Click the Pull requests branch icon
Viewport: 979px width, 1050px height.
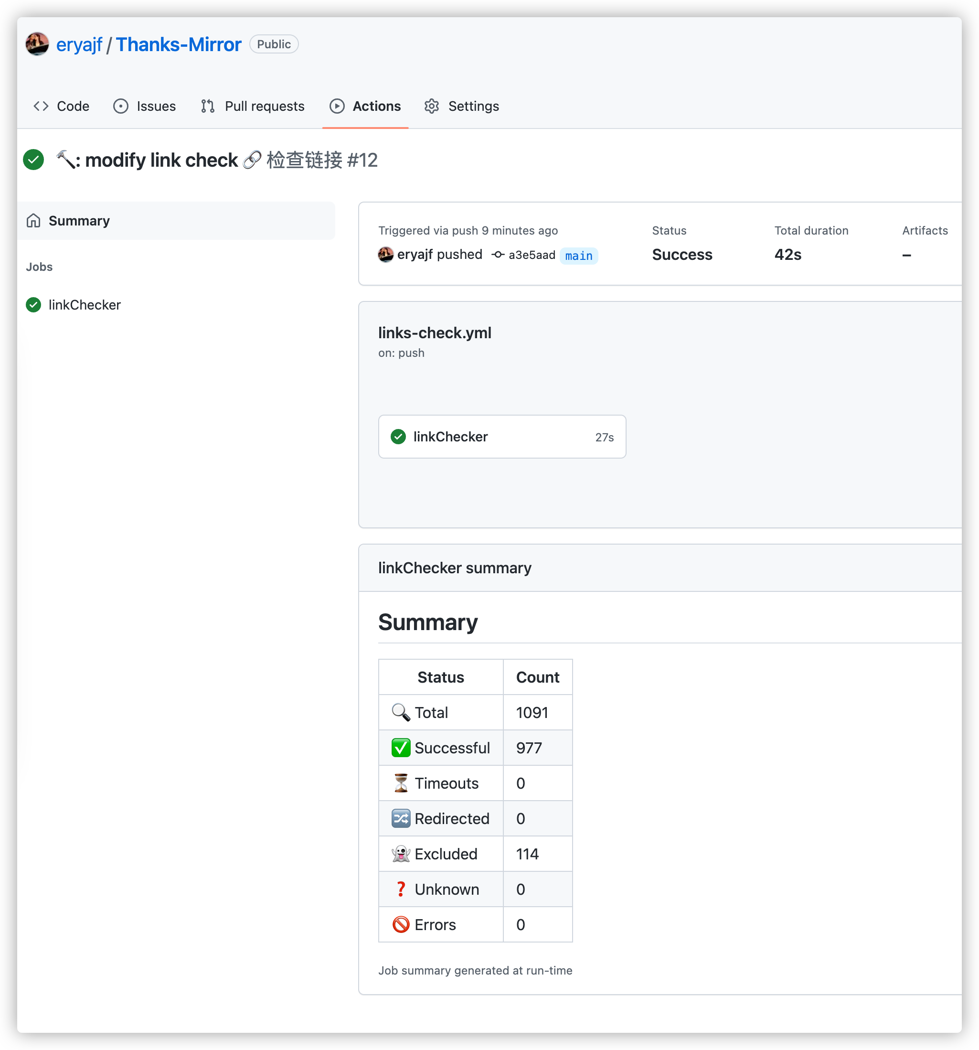pos(208,106)
